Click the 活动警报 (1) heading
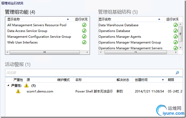Image resolution: width=186 pixels, height=118 pixels. coord(18,64)
